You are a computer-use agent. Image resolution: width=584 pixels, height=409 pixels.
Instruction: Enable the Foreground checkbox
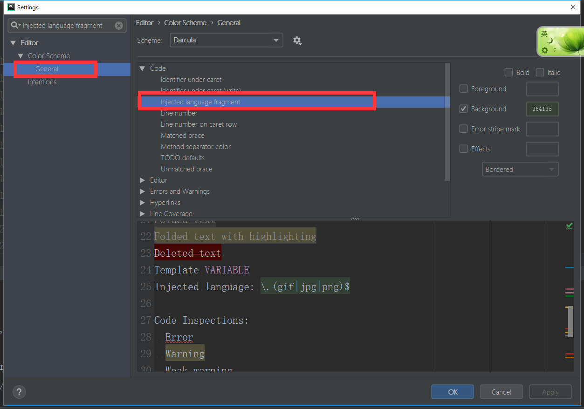coord(463,89)
